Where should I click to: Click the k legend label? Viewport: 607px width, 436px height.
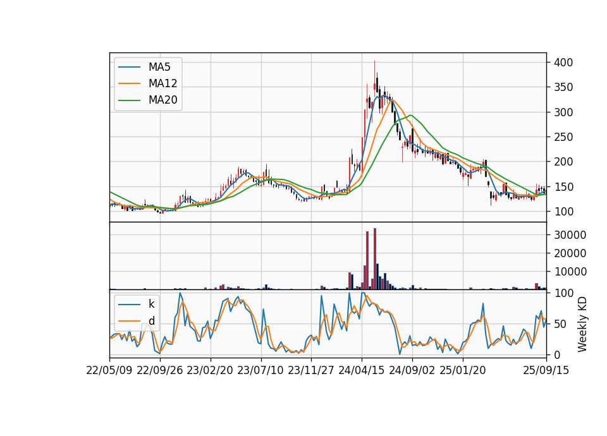[x=151, y=304]
